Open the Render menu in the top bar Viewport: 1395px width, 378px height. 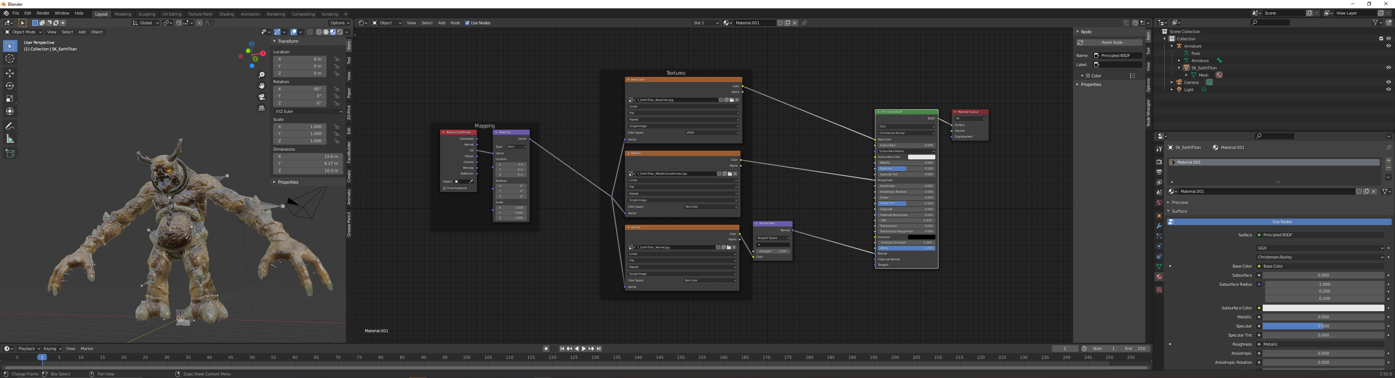[43, 13]
